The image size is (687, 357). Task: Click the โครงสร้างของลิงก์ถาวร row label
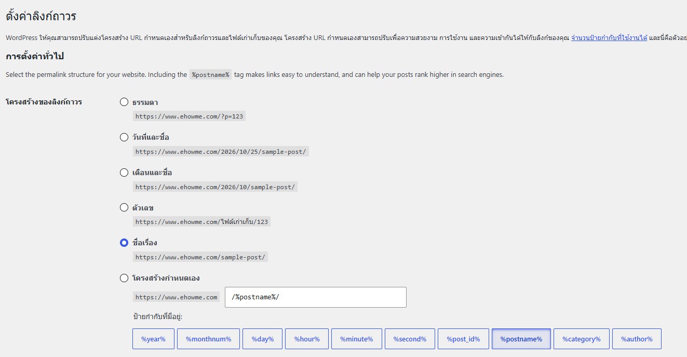pyautogui.click(x=44, y=102)
